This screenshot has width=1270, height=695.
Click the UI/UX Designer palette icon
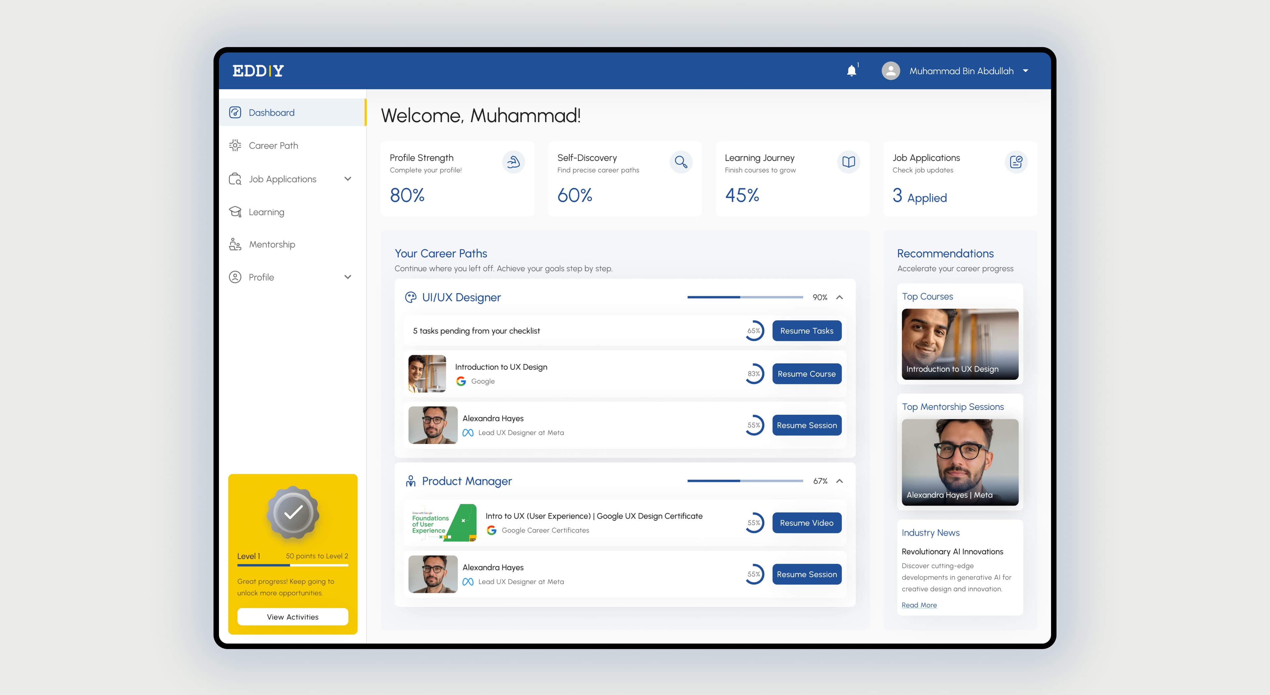coord(411,297)
